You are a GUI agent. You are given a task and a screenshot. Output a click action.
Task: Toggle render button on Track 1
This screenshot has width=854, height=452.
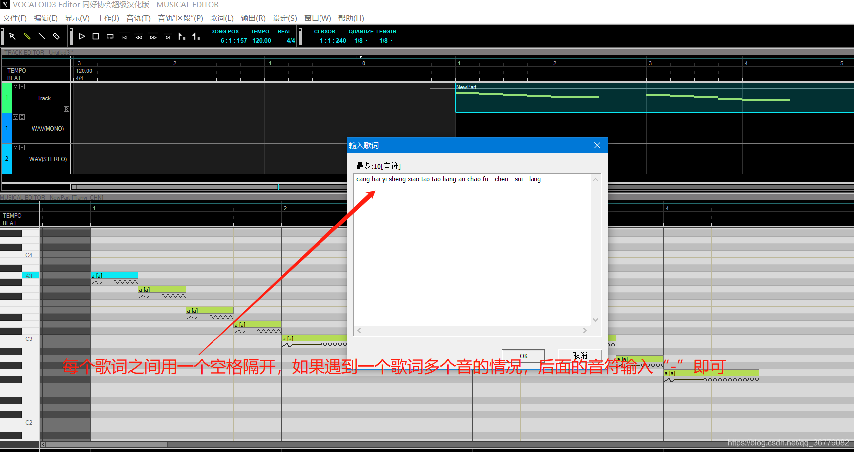coord(66,109)
